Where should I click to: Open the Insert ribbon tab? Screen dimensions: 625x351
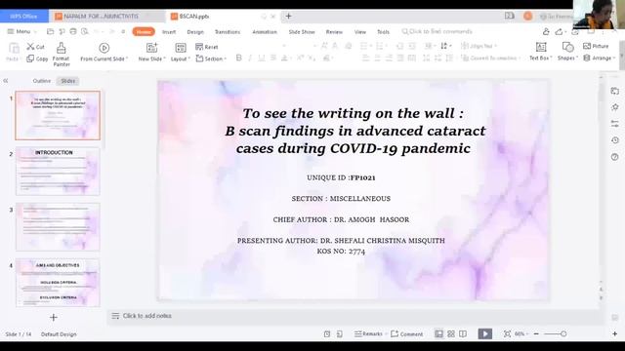click(x=169, y=32)
